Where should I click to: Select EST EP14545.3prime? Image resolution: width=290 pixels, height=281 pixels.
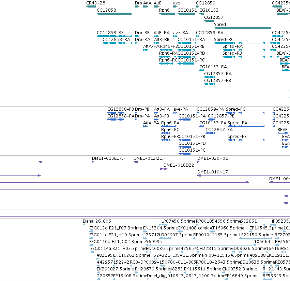pyautogui.click(x=266, y=228)
